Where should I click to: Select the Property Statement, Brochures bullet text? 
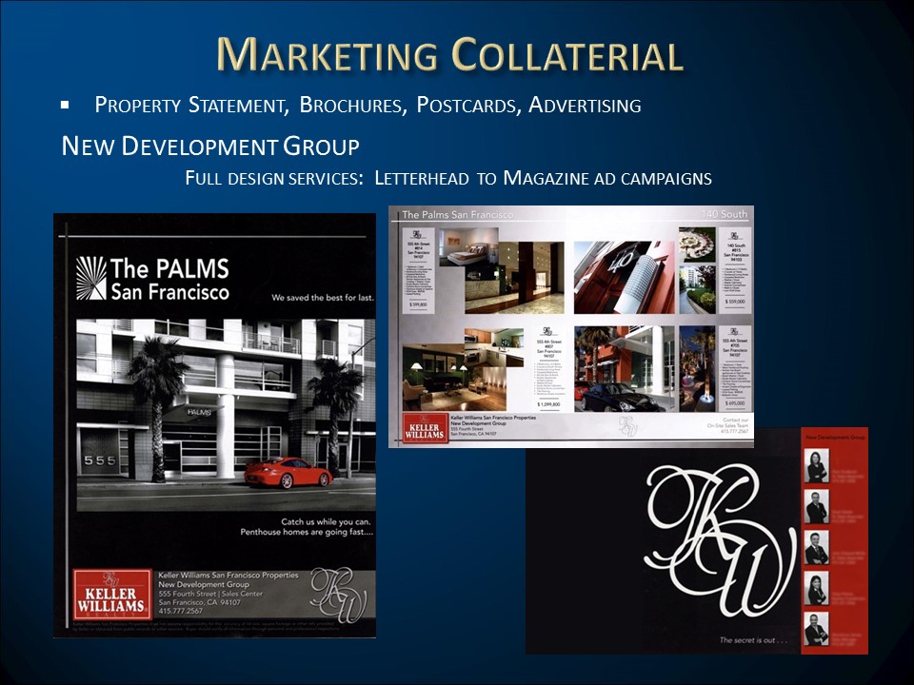[x=368, y=105]
